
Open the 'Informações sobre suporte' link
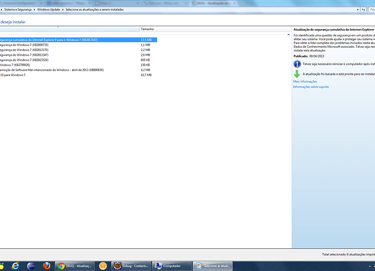[x=311, y=87]
